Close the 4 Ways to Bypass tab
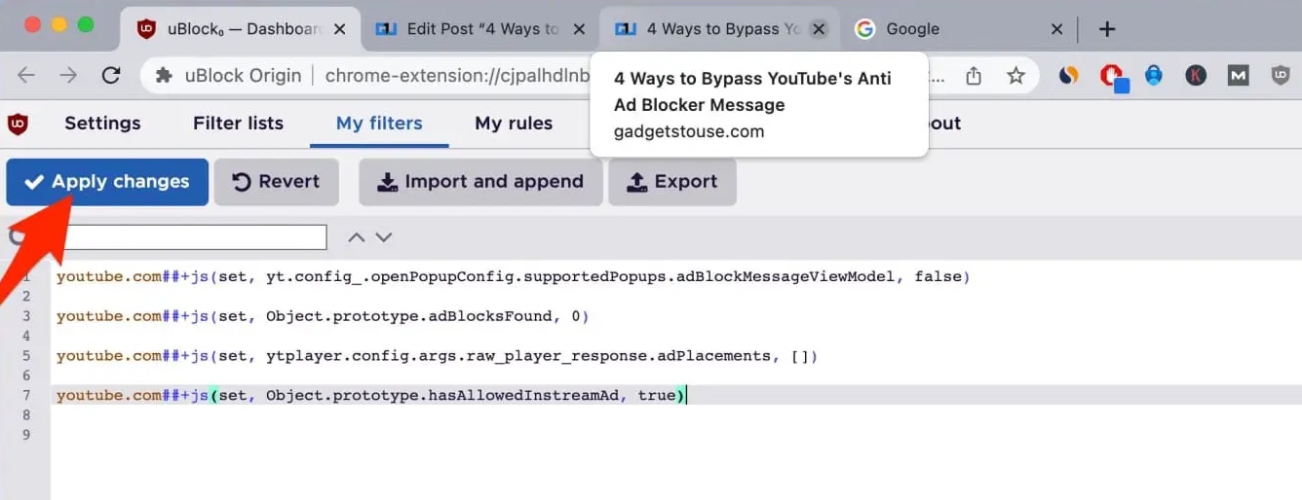 point(819,29)
